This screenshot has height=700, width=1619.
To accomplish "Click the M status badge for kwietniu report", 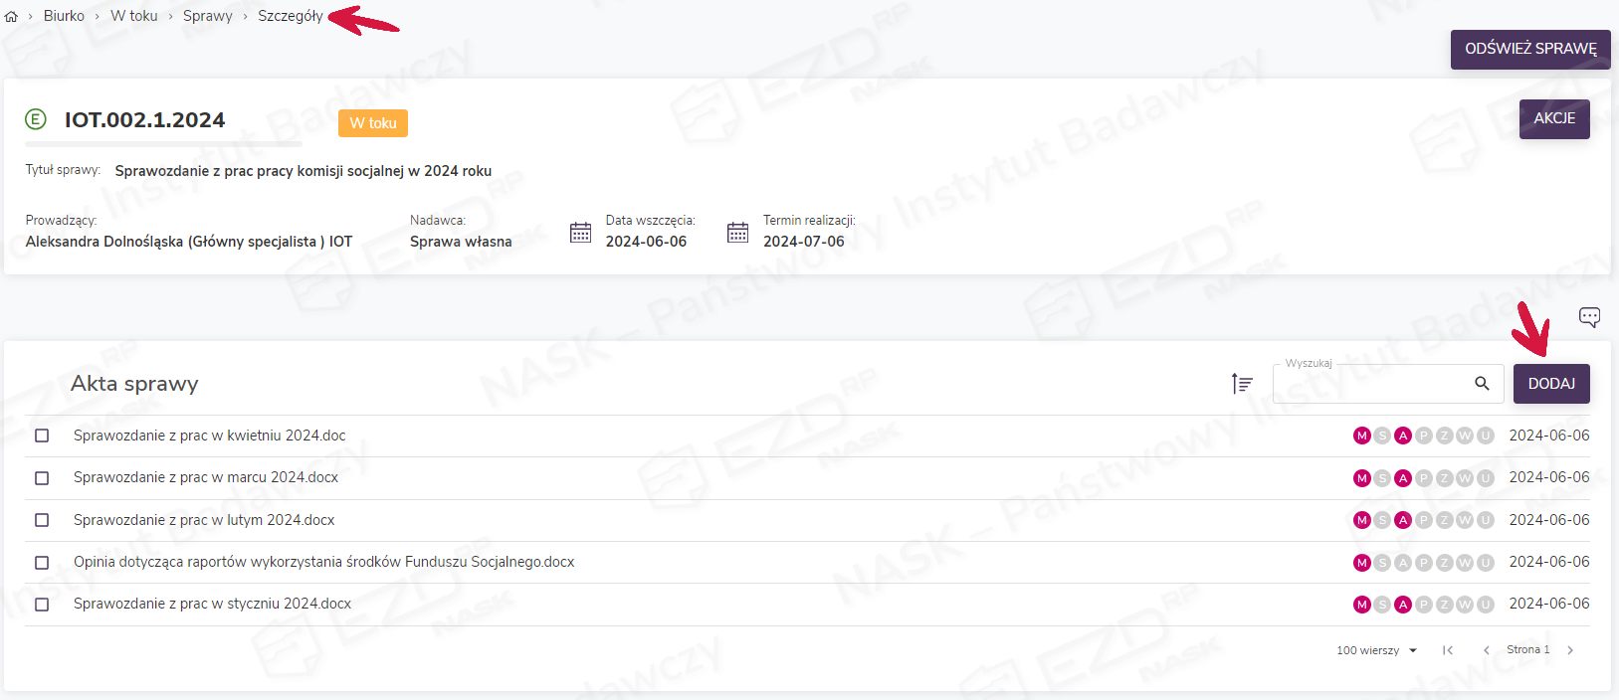I will pyautogui.click(x=1361, y=436).
